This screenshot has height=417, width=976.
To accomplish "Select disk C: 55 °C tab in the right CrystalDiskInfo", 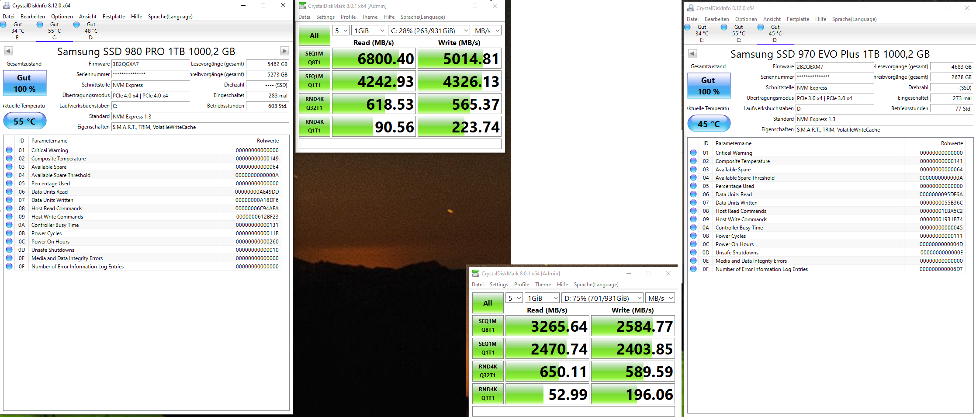I will pyautogui.click(x=738, y=34).
